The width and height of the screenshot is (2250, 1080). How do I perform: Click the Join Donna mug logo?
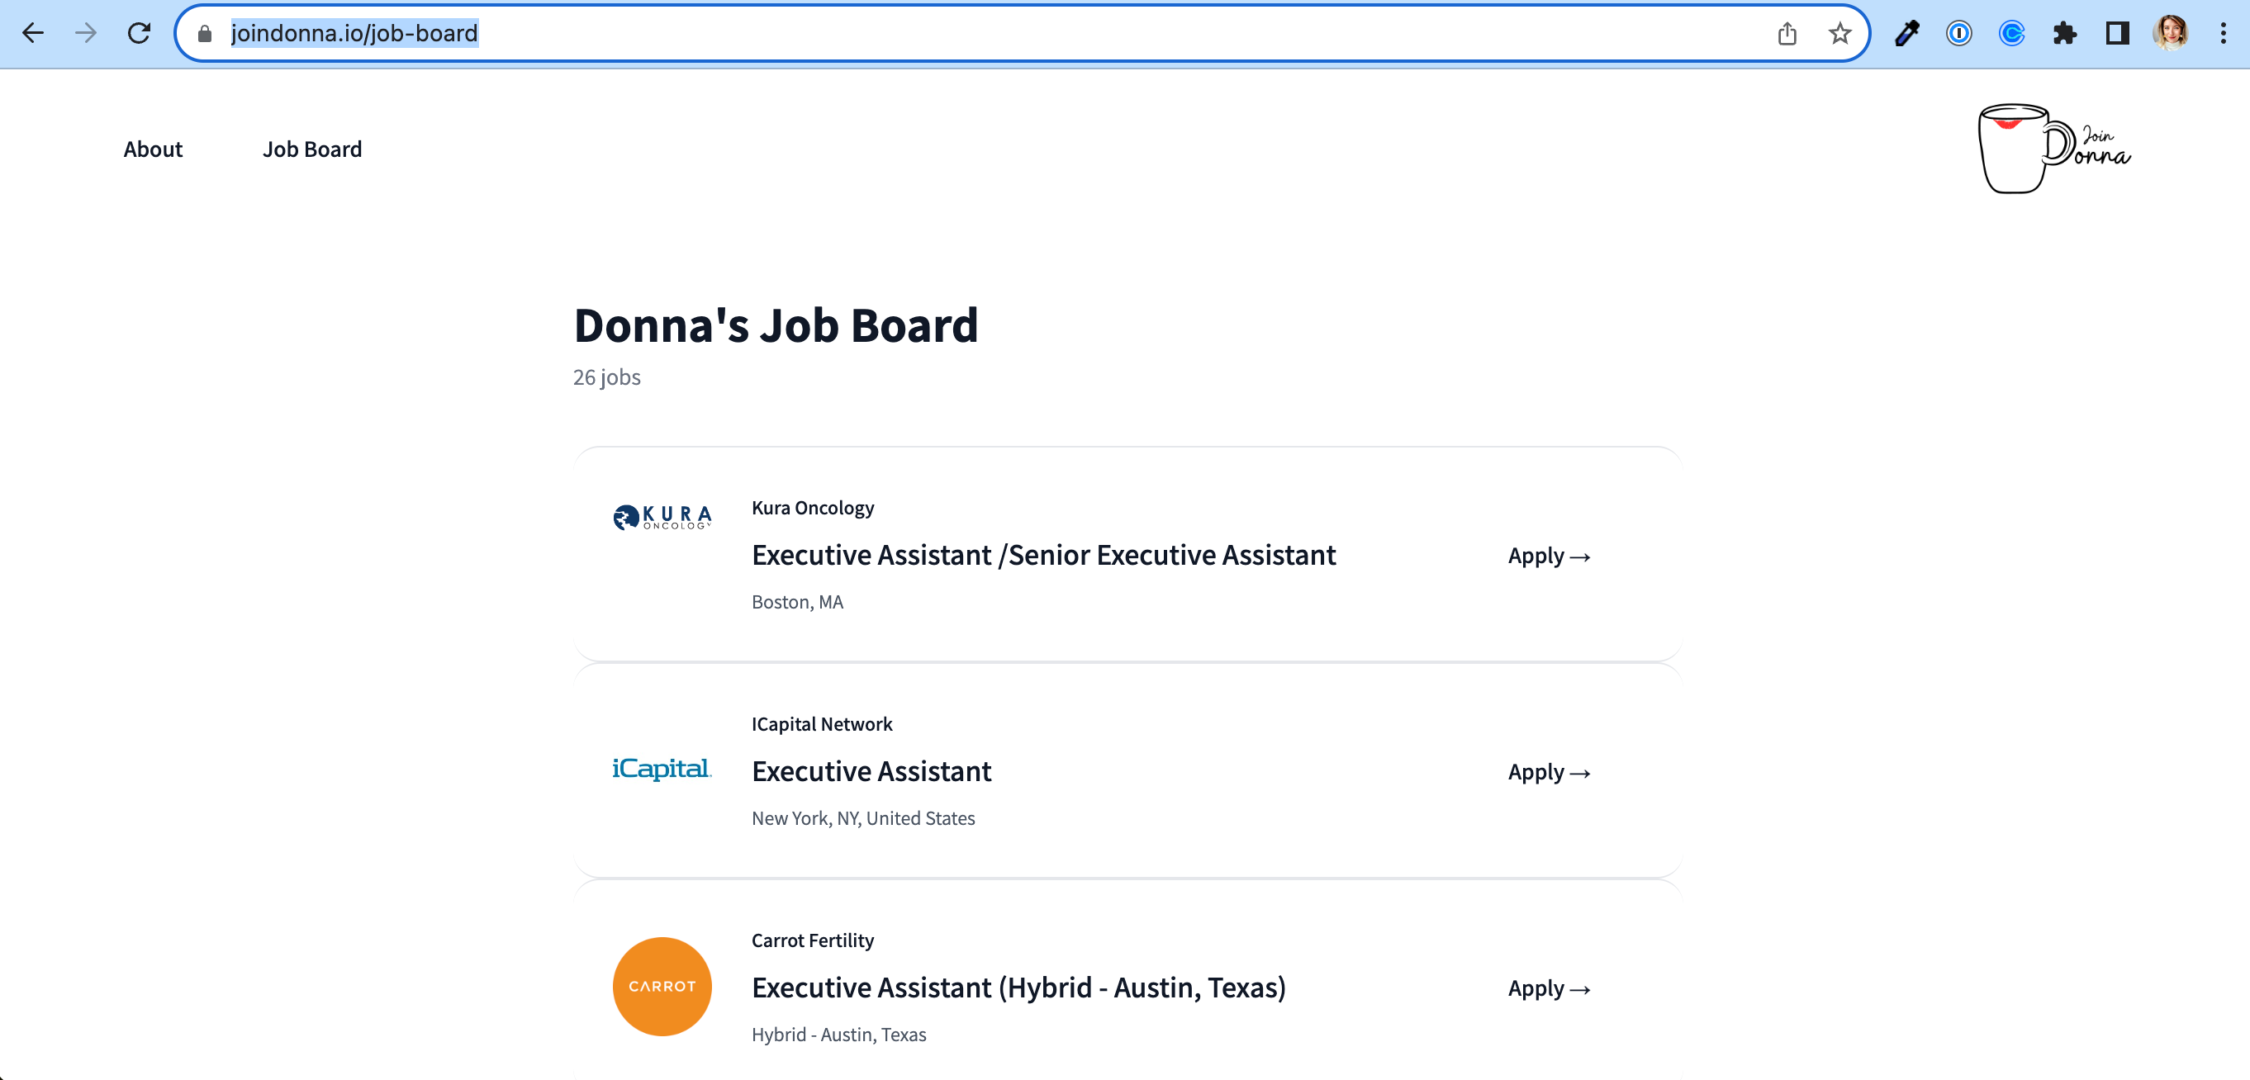point(2053,149)
